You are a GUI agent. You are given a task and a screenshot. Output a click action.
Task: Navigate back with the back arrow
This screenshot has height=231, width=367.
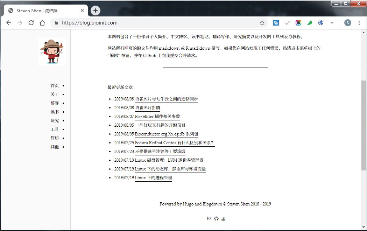tap(8, 22)
